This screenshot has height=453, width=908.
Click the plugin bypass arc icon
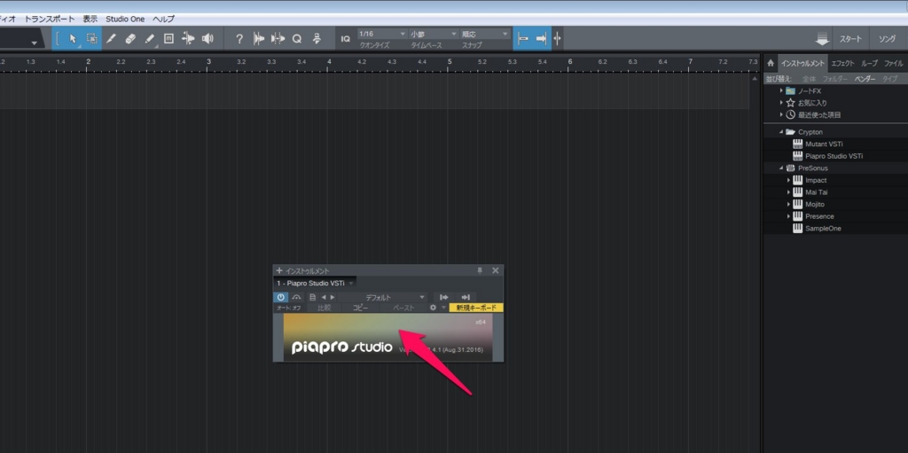pos(297,297)
